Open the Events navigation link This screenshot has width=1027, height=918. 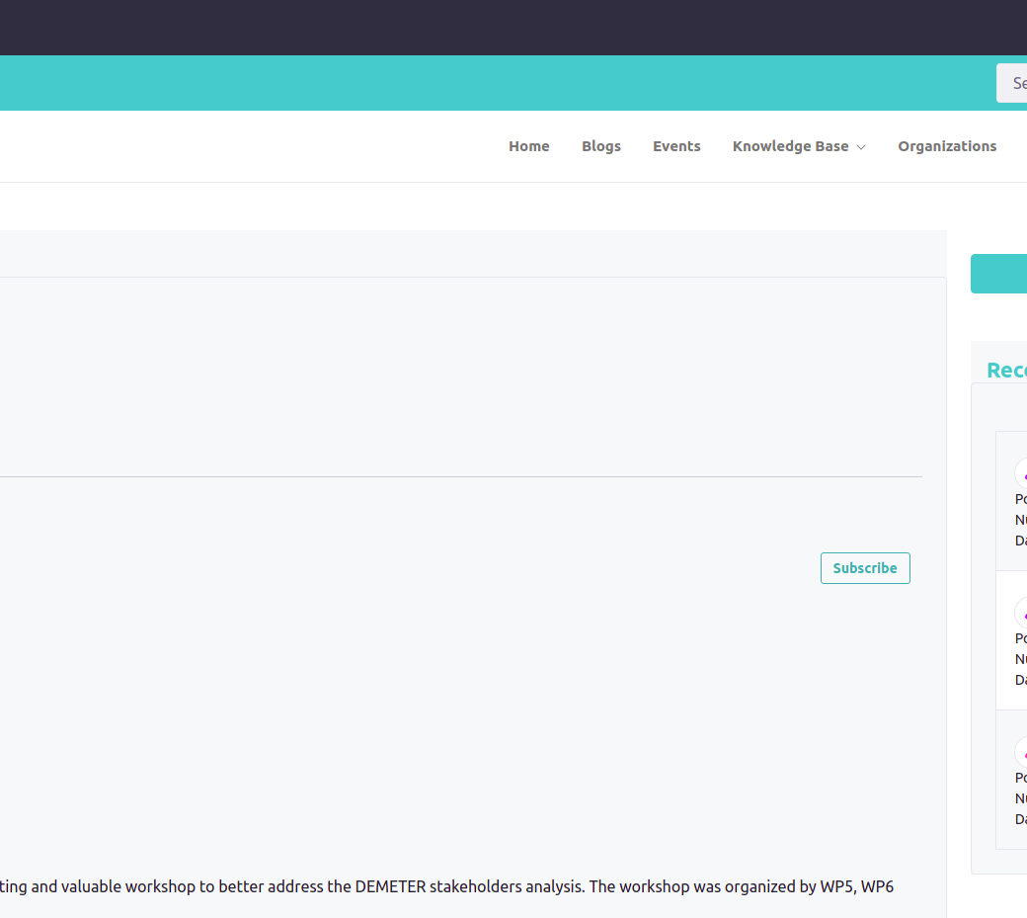click(x=676, y=146)
